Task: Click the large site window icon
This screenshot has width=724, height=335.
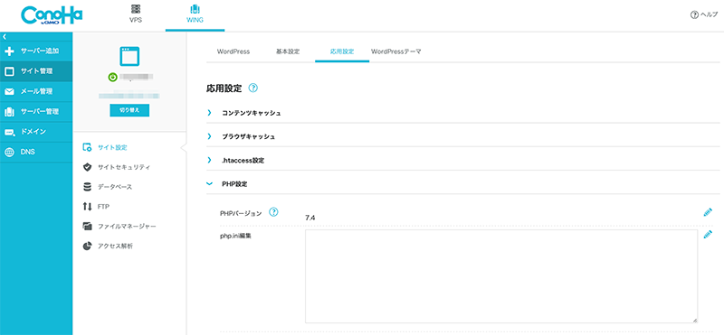Action: point(129,57)
